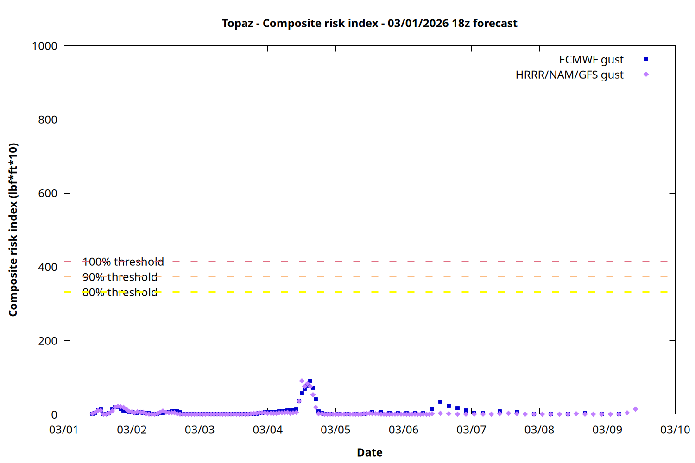Screen dimensions: 695x463
Task: Click the 600 y-axis tick label
Action: click(x=48, y=194)
